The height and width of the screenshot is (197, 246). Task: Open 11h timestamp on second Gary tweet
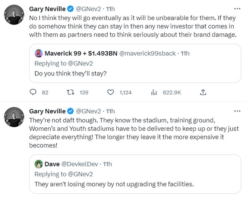point(110,111)
